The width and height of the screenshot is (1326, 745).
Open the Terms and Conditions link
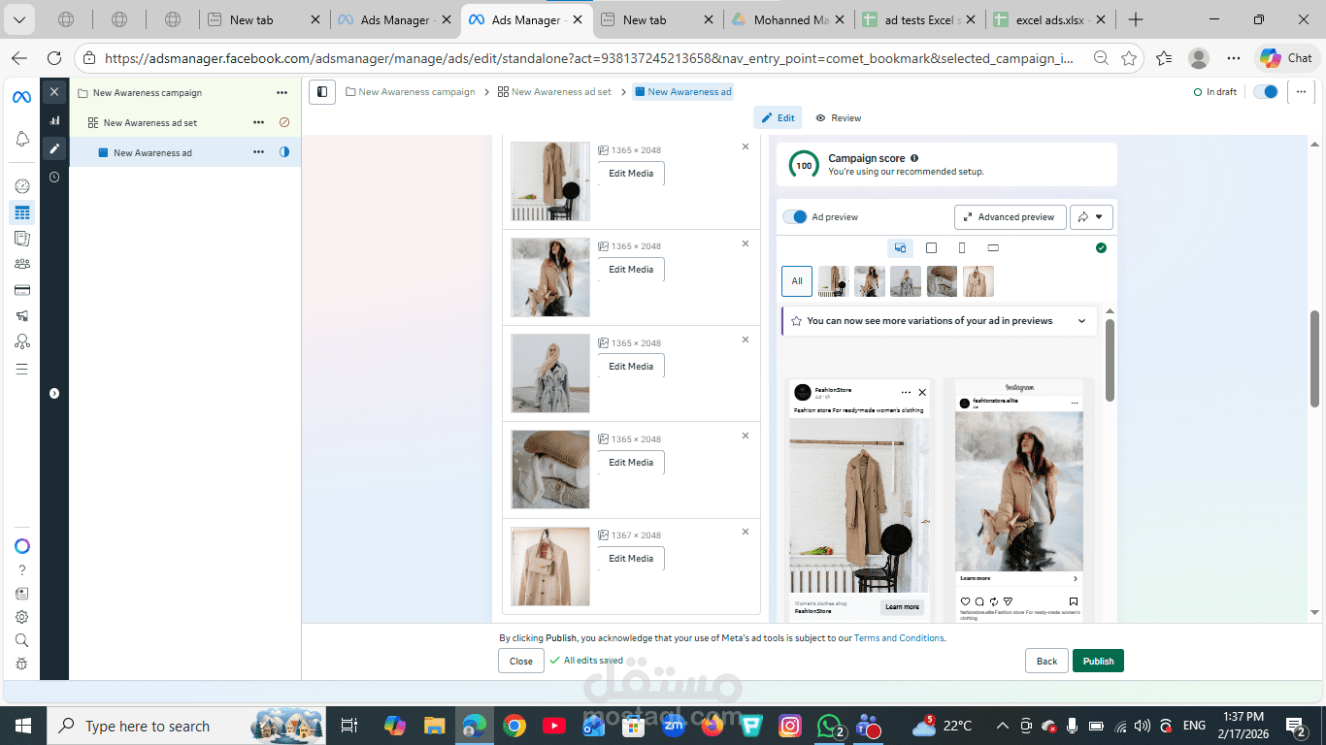click(x=899, y=637)
